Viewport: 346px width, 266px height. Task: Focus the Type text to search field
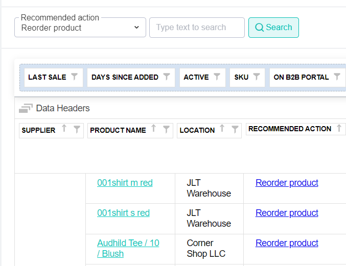coord(197,28)
